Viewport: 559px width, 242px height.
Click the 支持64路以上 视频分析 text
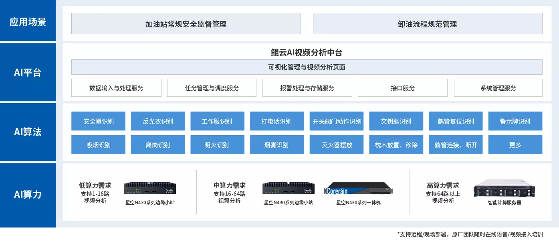click(443, 197)
